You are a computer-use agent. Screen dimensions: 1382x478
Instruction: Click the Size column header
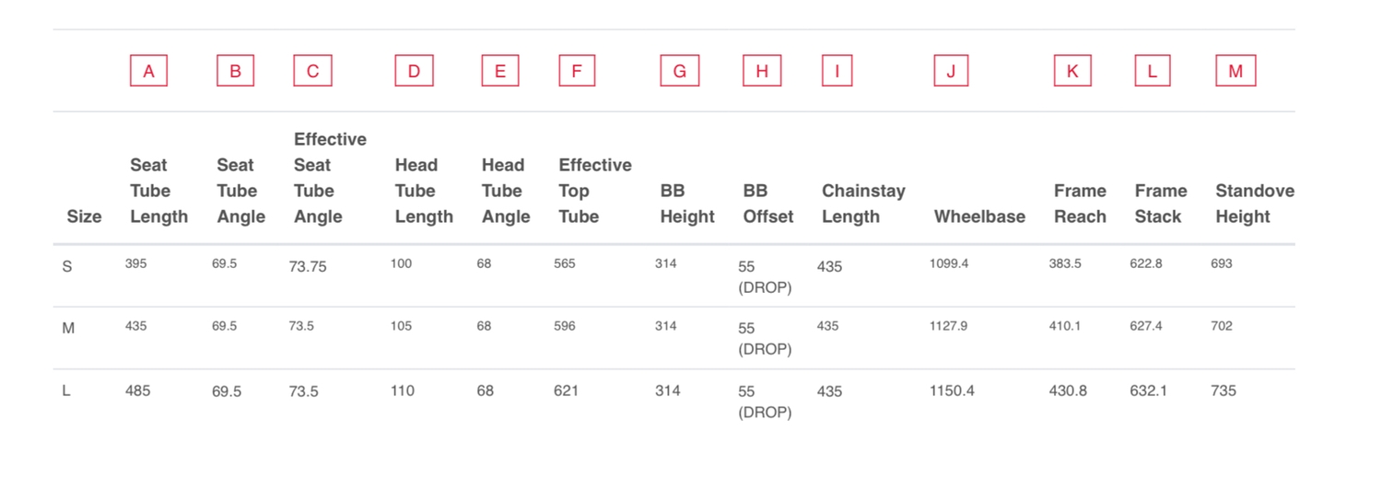point(84,216)
